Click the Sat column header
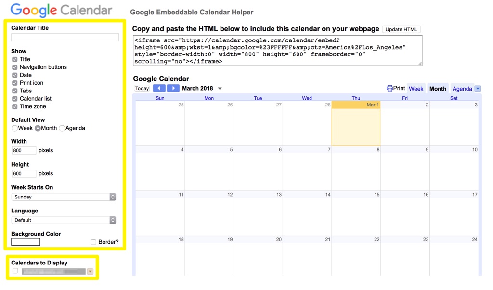This screenshot has width=493, height=290. tap(454, 98)
